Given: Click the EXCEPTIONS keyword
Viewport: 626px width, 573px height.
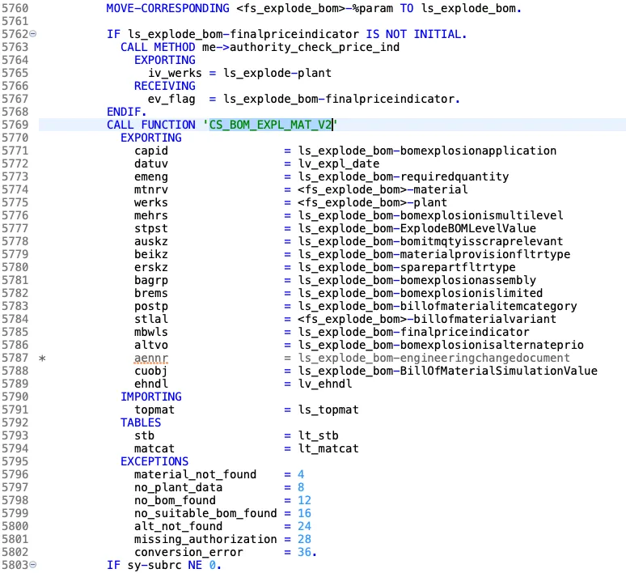Looking at the screenshot, I should (154, 462).
